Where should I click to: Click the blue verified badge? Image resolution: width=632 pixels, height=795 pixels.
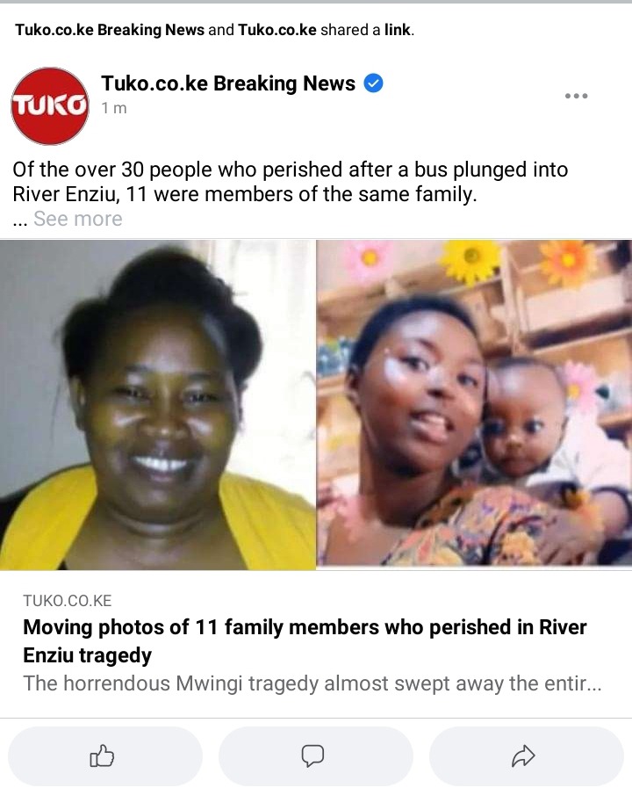pos(374,83)
